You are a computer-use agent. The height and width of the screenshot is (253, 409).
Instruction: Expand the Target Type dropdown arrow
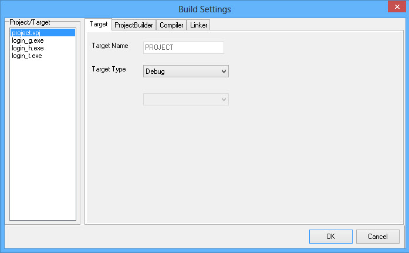(224, 71)
